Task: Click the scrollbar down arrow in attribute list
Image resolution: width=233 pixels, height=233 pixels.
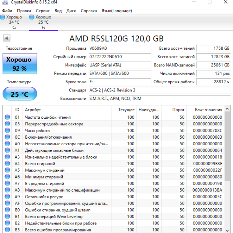Action: (x=227, y=230)
